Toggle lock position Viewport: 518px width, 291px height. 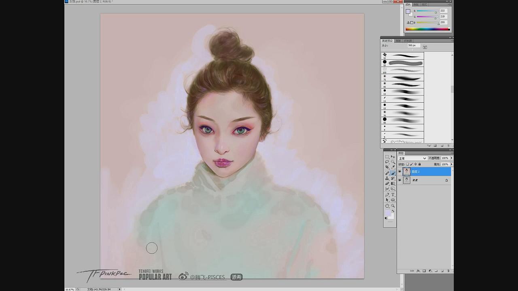click(x=416, y=164)
